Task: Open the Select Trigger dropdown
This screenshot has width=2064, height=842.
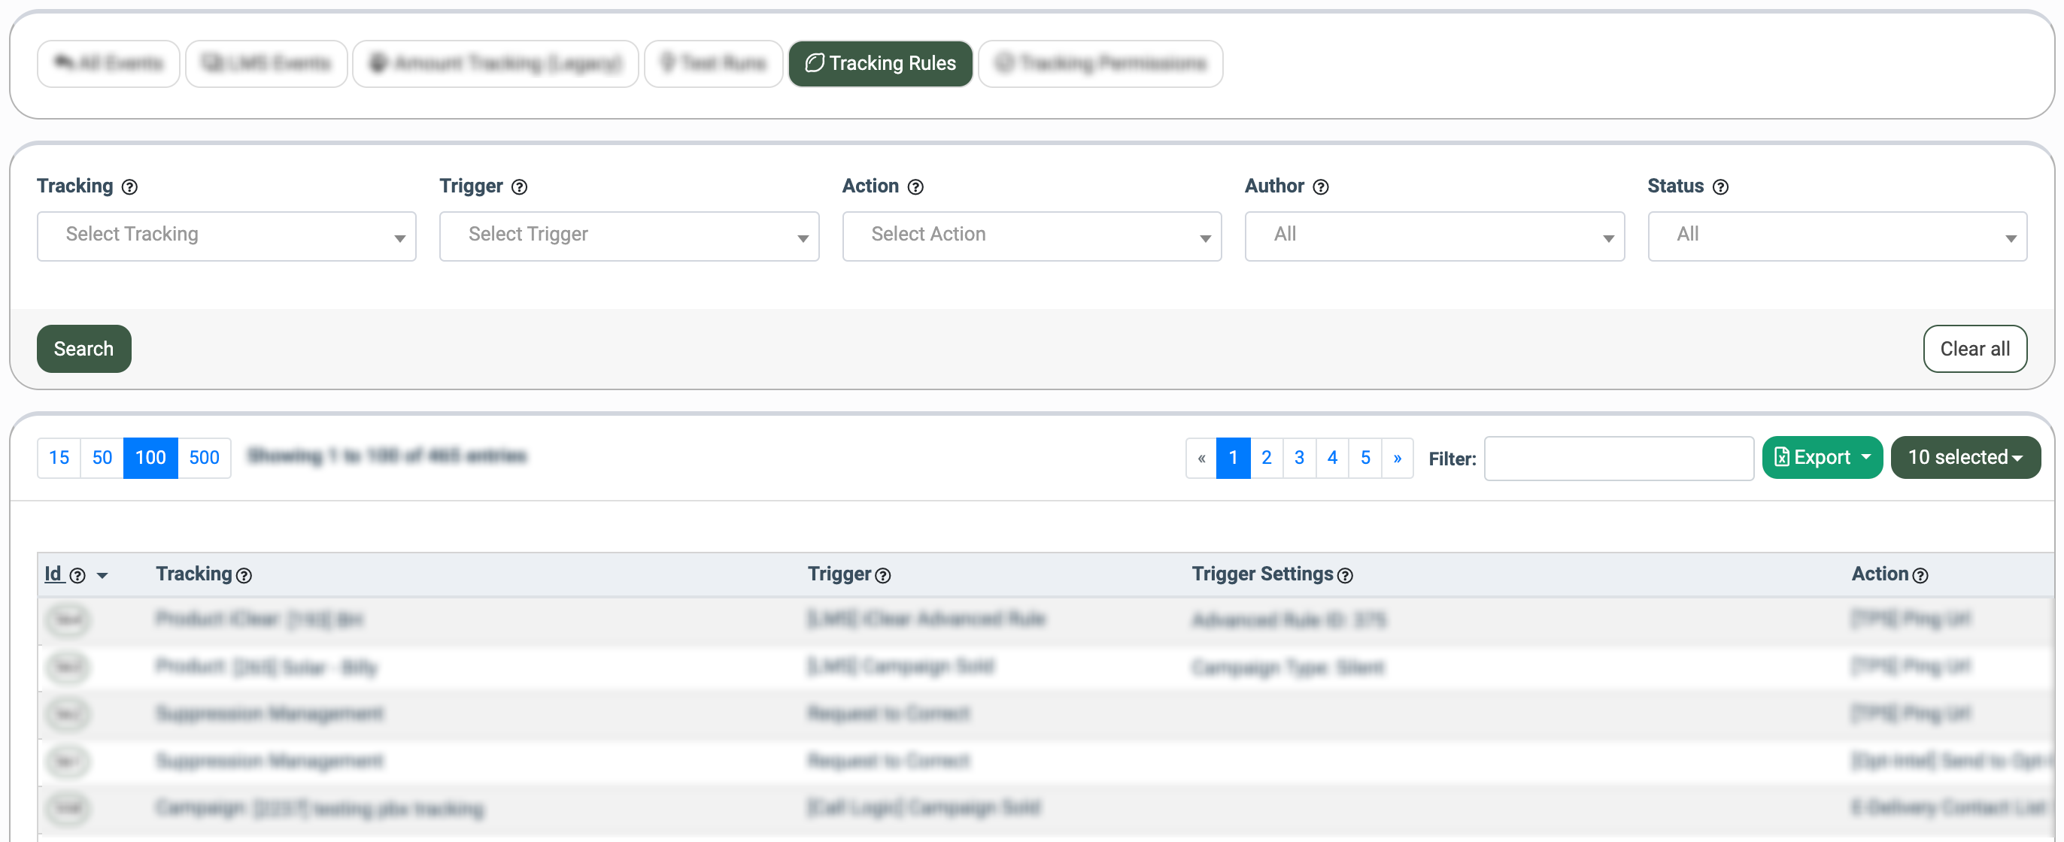Action: (x=628, y=235)
